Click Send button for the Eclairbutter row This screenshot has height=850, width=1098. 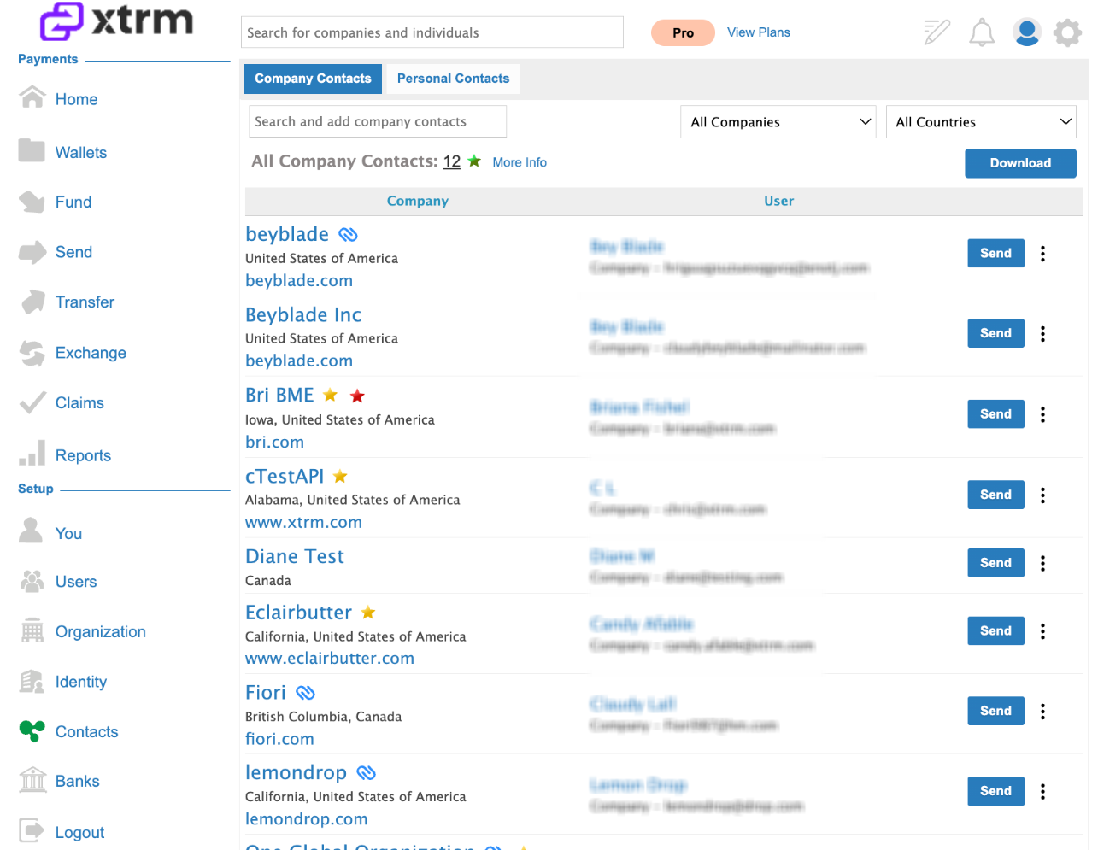995,630
